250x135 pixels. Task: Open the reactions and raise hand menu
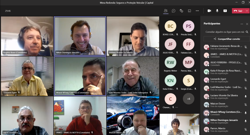click(181, 11)
